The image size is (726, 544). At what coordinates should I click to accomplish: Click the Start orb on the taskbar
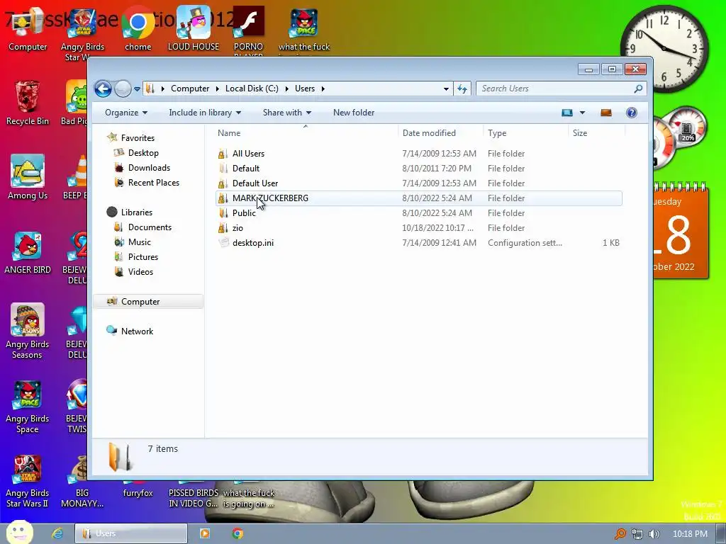[x=19, y=533]
